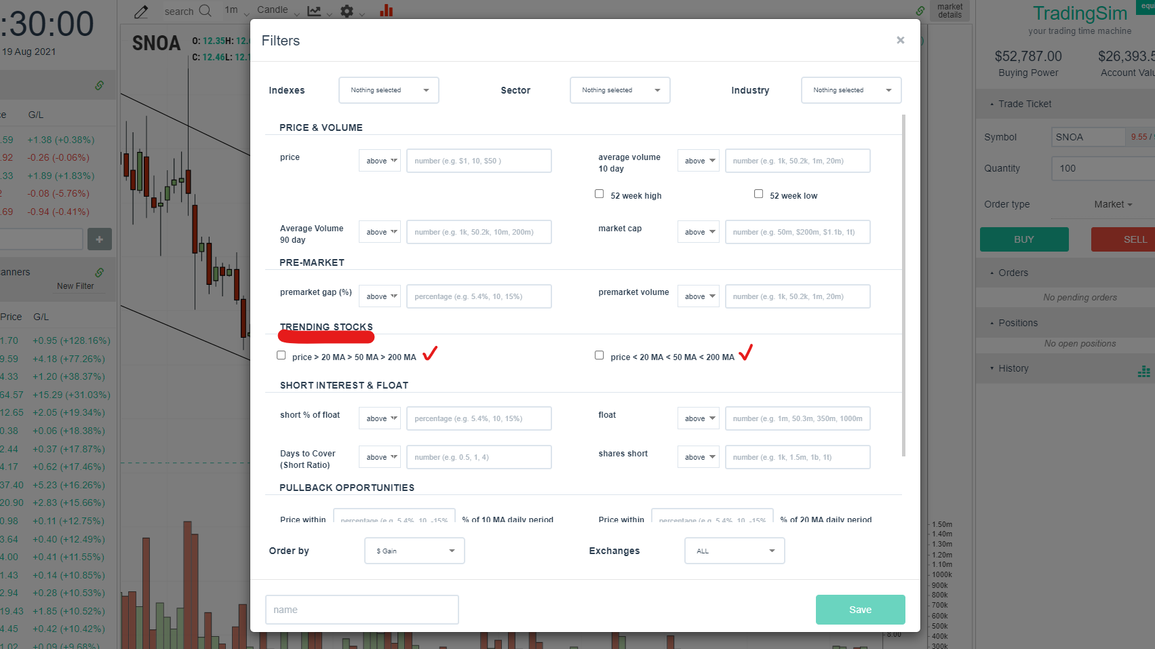Click the filter name input field
This screenshot has width=1155, height=649.
(x=362, y=610)
